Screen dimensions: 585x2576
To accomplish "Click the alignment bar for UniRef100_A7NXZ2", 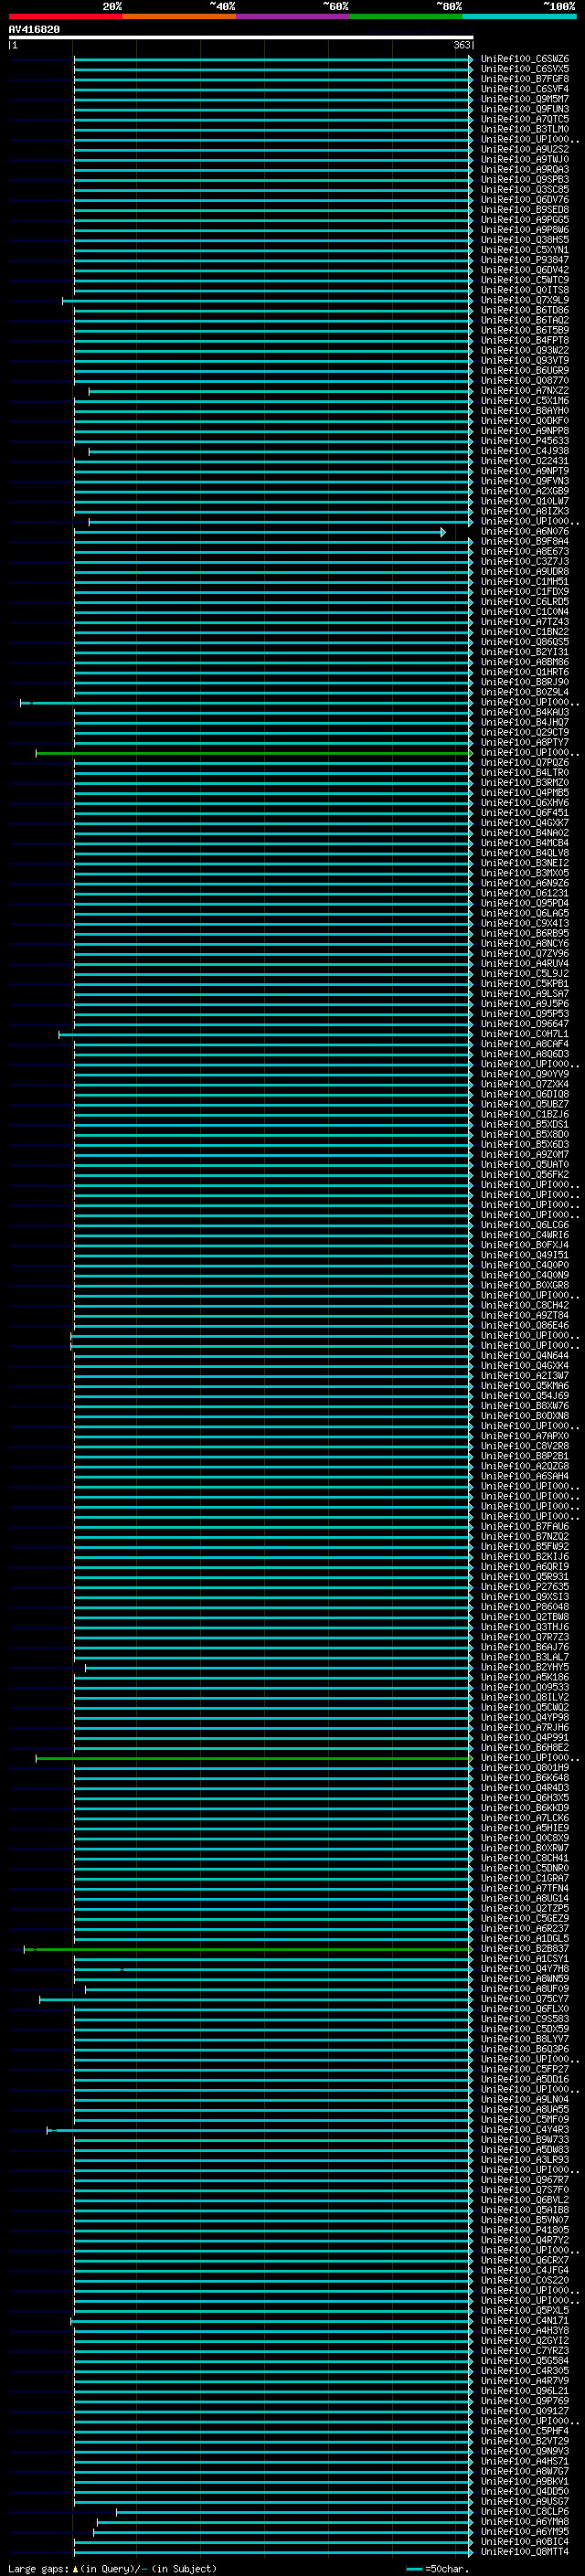I will [x=281, y=391].
